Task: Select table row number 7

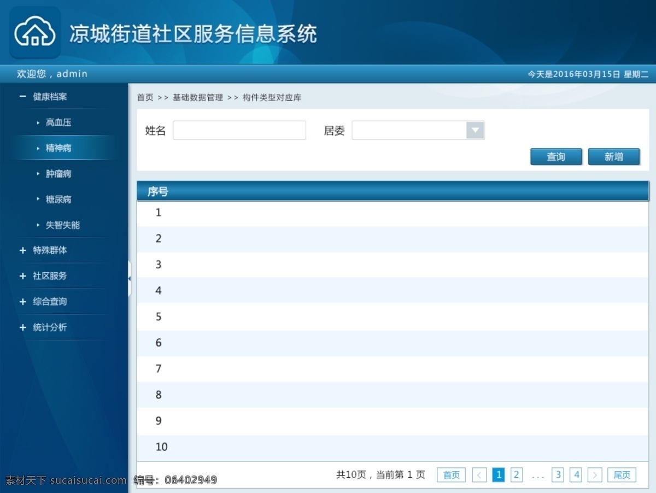Action: point(393,369)
